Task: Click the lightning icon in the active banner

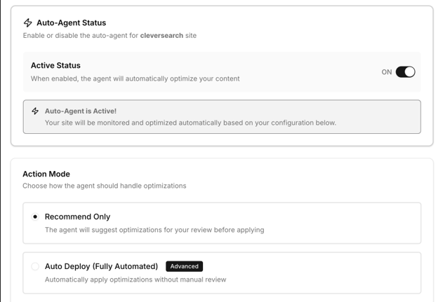Action: [35, 111]
